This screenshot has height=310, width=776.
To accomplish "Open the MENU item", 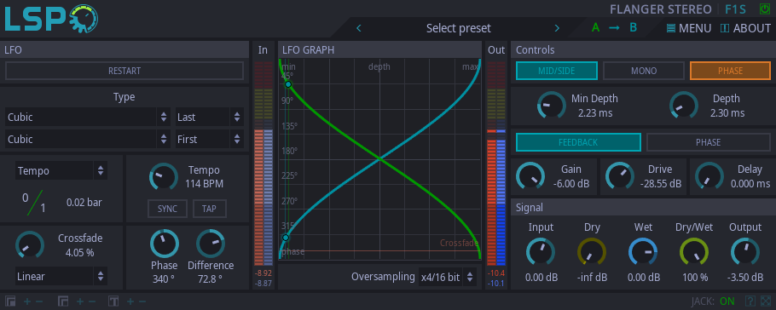I will [x=689, y=28].
